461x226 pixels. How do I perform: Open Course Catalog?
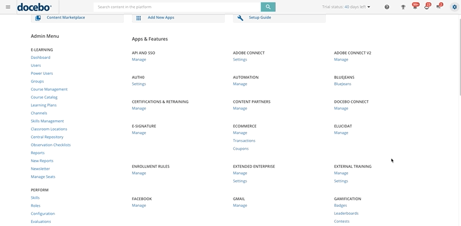[x=44, y=97]
